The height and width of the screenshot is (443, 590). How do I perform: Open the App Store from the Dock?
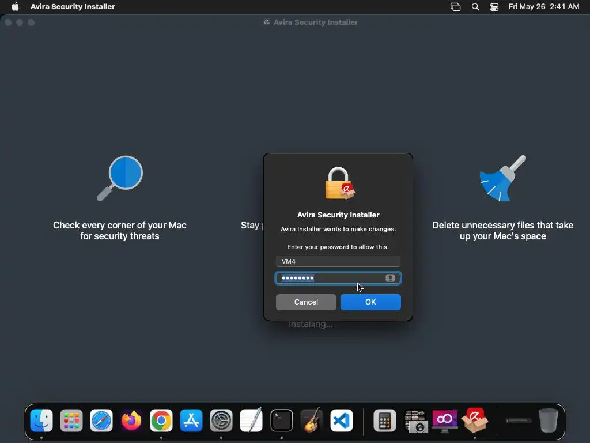coord(191,421)
